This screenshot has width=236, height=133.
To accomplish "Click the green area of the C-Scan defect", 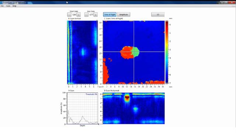I will tap(136, 52).
